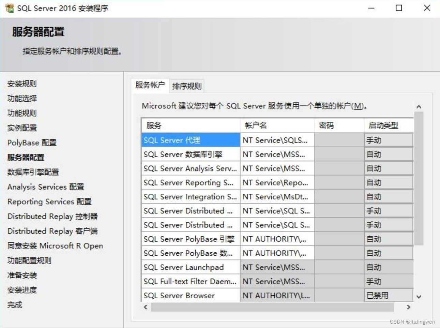Go to 数据库引擎配置 step in sidebar
440x328 pixels.
(33, 172)
